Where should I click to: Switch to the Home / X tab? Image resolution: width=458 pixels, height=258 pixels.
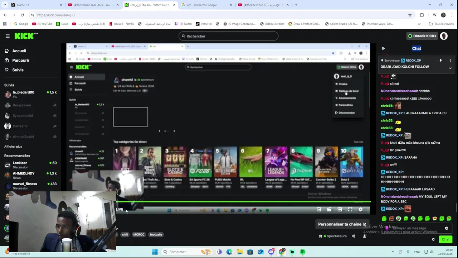37,5
